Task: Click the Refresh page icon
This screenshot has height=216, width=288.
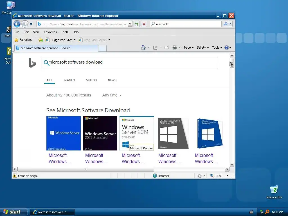Action: point(137,24)
